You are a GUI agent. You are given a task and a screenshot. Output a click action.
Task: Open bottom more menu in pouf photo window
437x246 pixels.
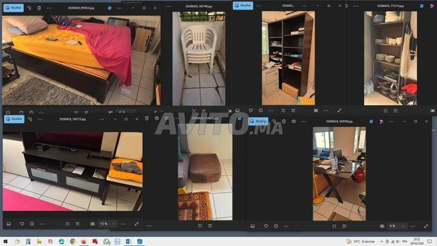point(149,225)
